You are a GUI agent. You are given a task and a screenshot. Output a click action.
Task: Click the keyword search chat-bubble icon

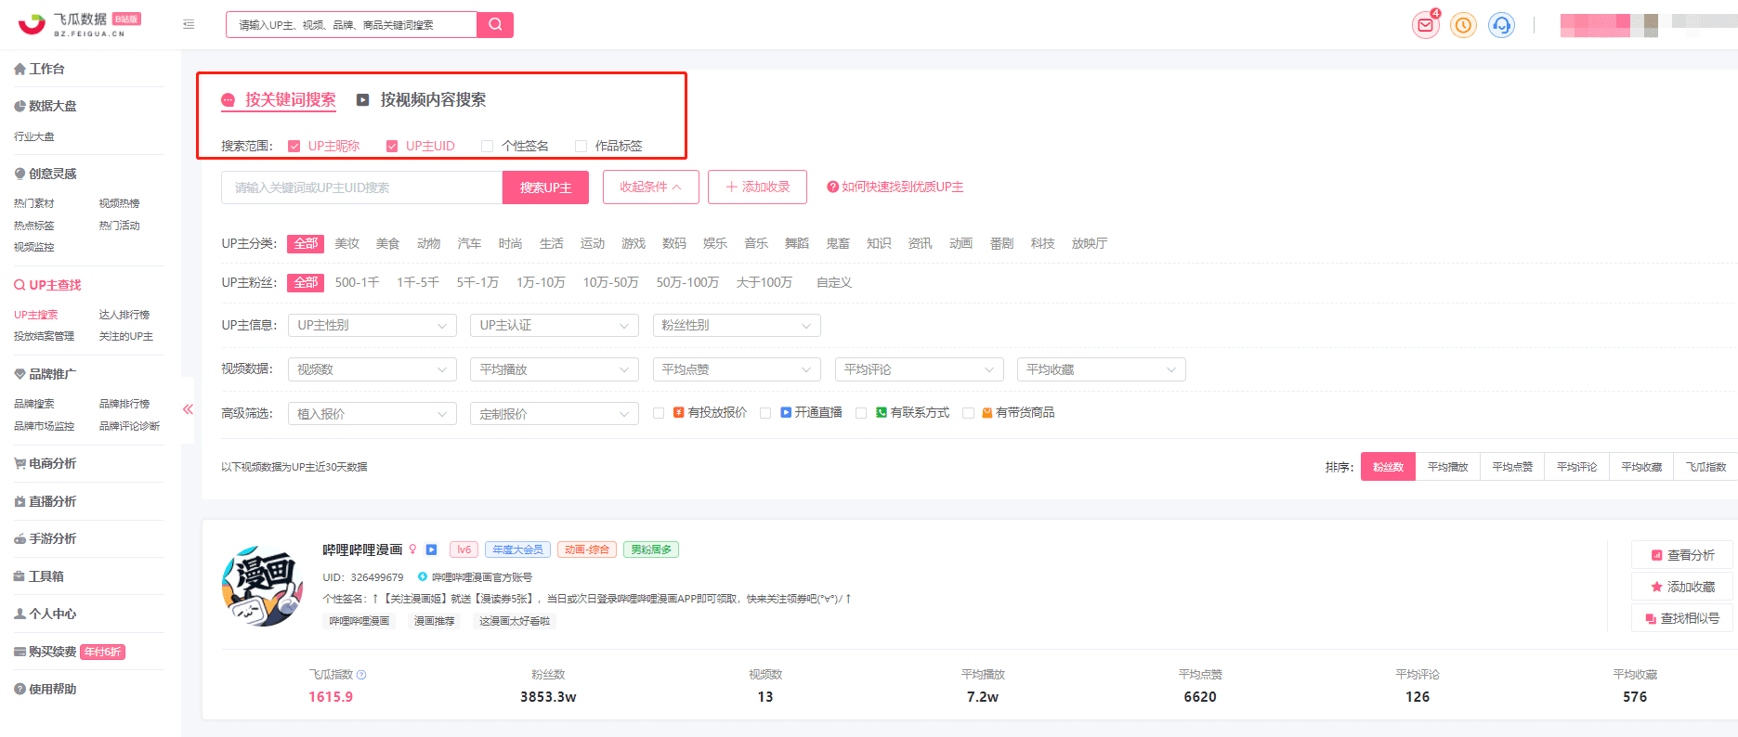click(228, 100)
